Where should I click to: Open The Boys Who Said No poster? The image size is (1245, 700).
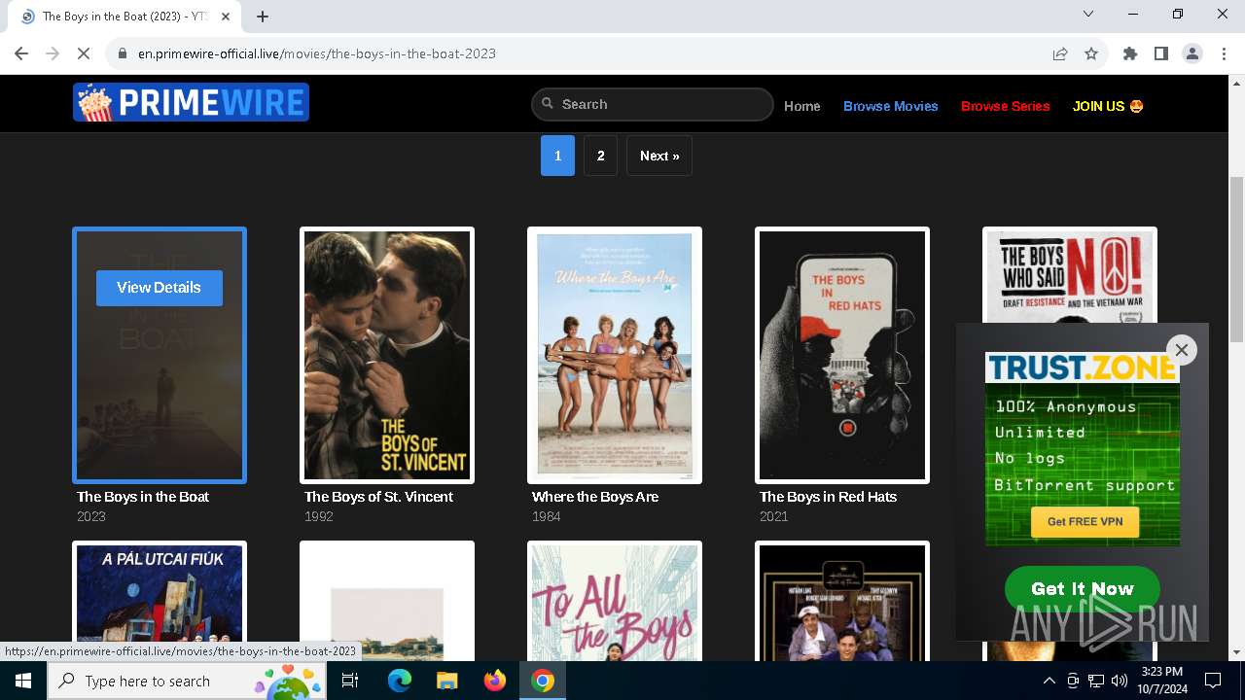(x=1070, y=275)
